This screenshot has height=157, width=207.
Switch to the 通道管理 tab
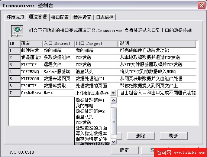(38, 17)
